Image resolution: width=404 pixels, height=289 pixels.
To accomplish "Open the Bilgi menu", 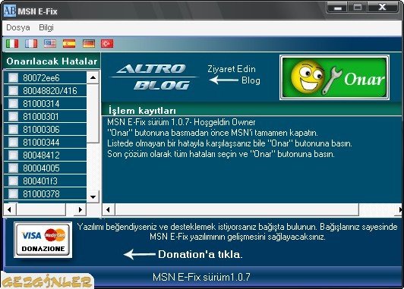I will coord(46,27).
